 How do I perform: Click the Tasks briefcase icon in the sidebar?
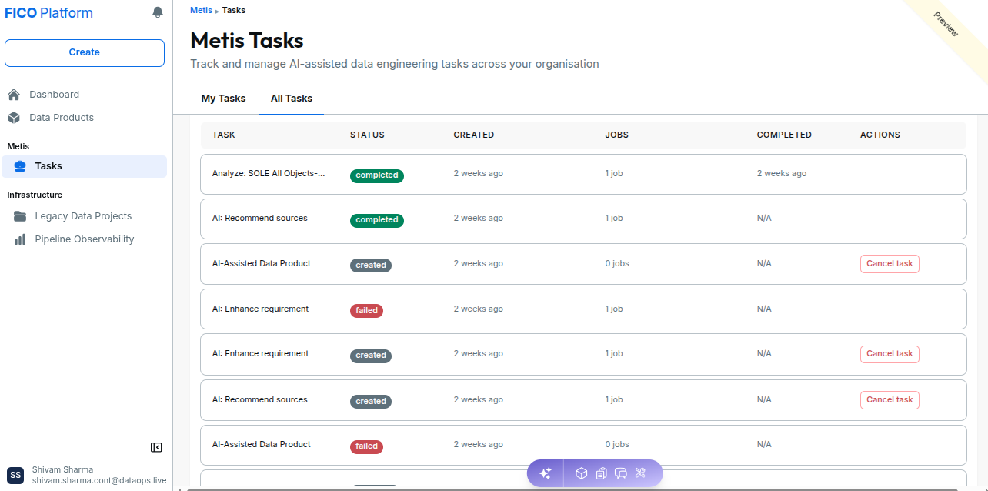pos(20,166)
